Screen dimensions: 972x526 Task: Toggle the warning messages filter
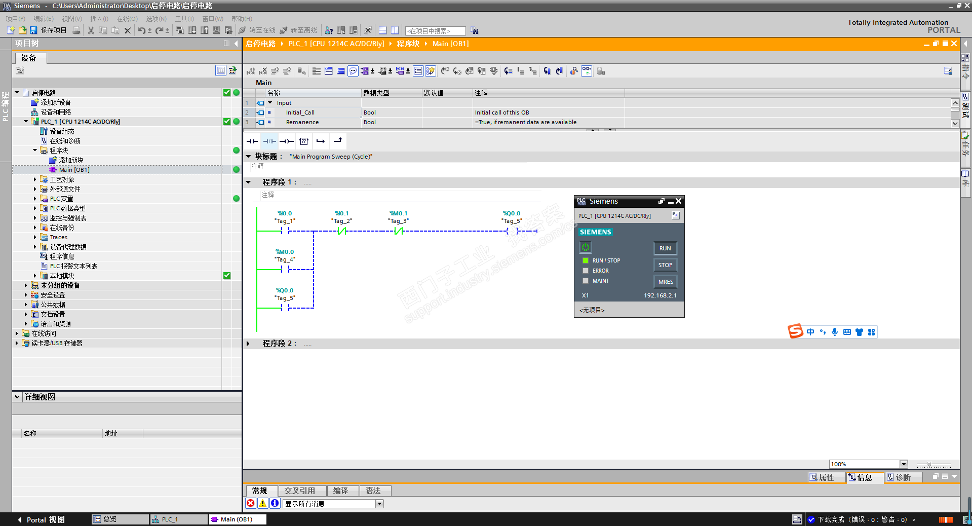point(262,503)
